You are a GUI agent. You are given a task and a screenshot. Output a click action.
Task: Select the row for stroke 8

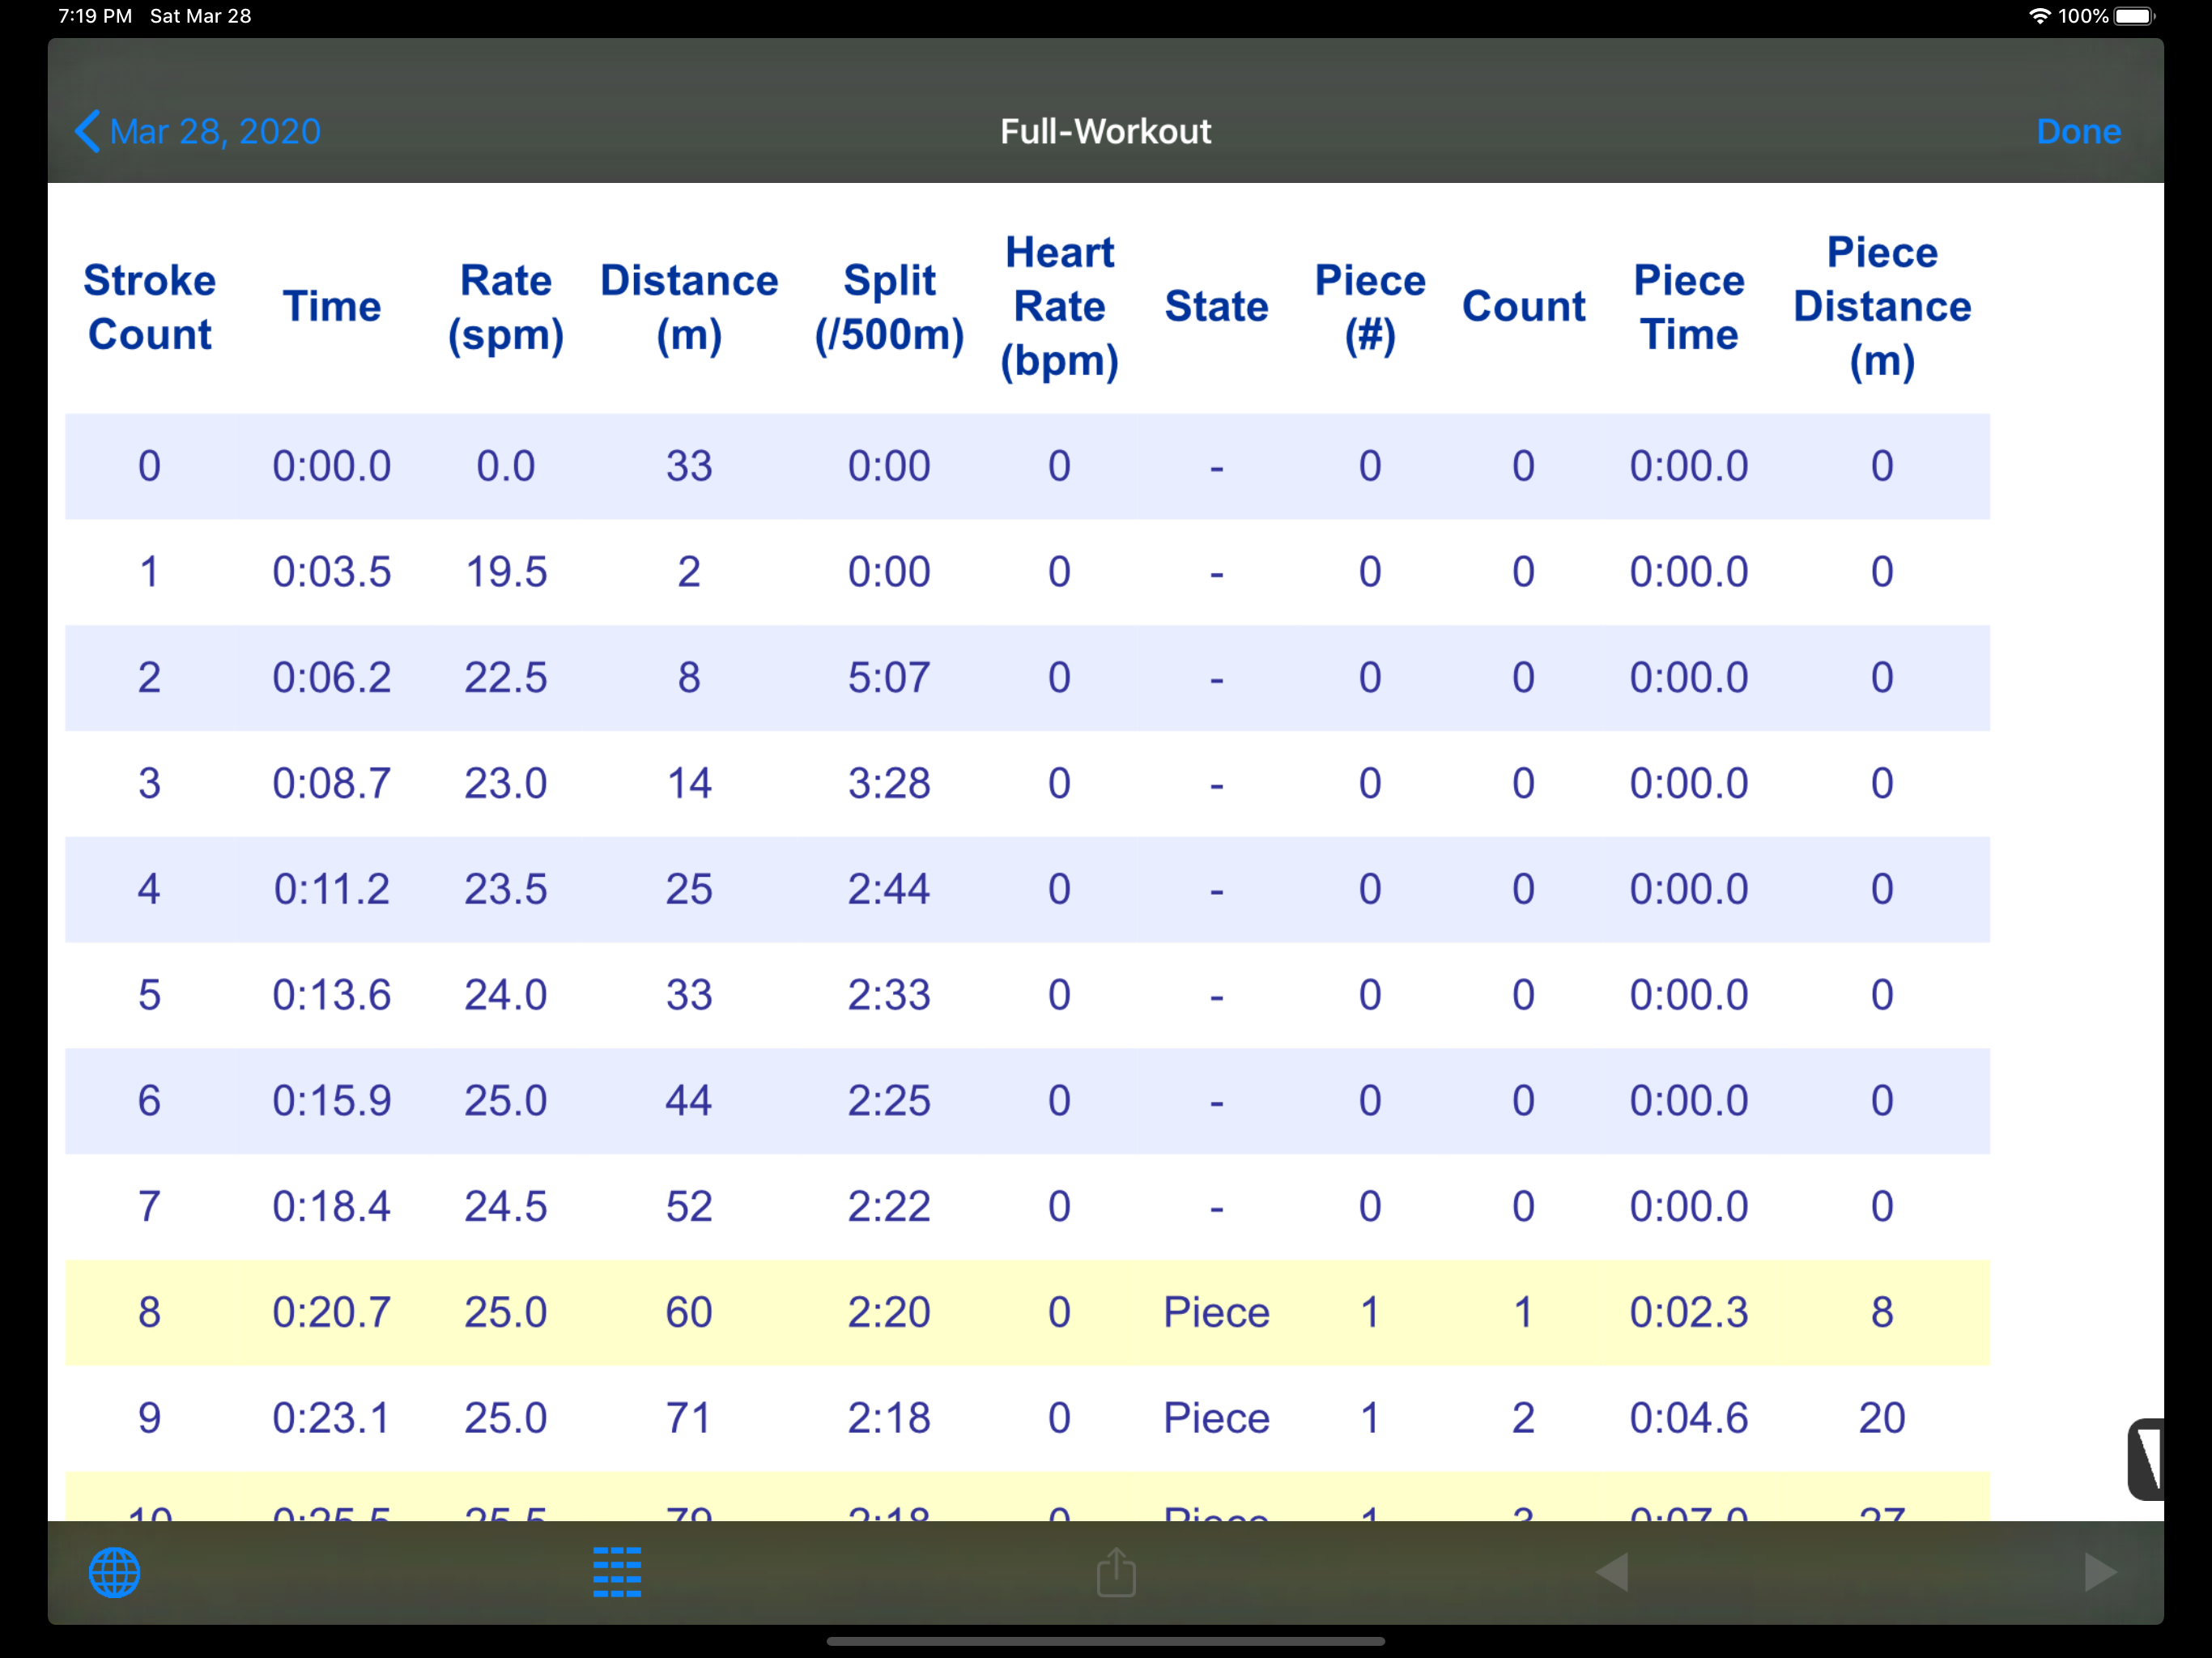[1027, 1312]
